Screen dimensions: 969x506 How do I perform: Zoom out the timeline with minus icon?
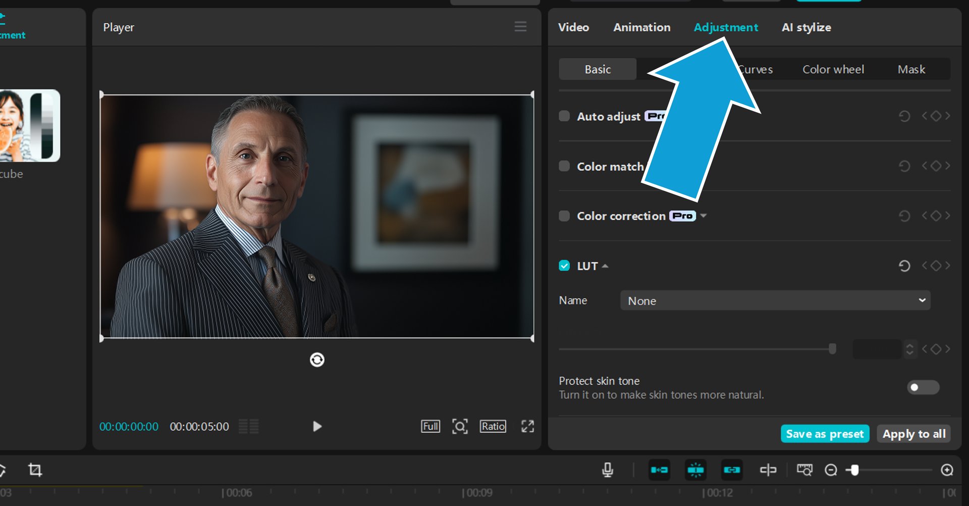click(831, 470)
